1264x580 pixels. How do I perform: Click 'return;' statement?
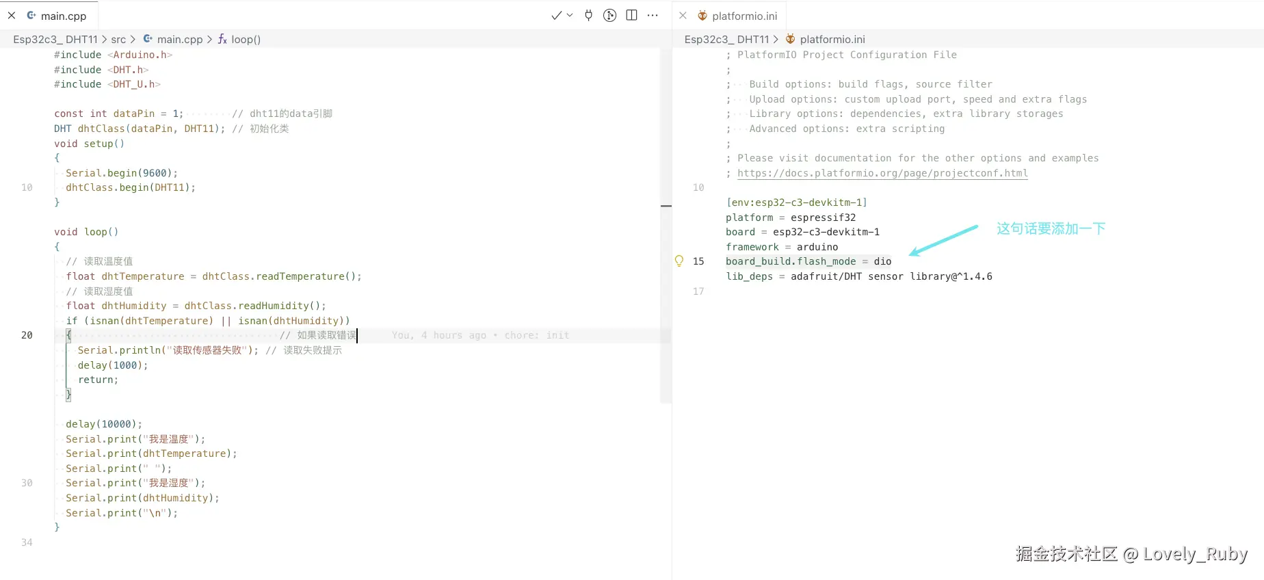[98, 380]
